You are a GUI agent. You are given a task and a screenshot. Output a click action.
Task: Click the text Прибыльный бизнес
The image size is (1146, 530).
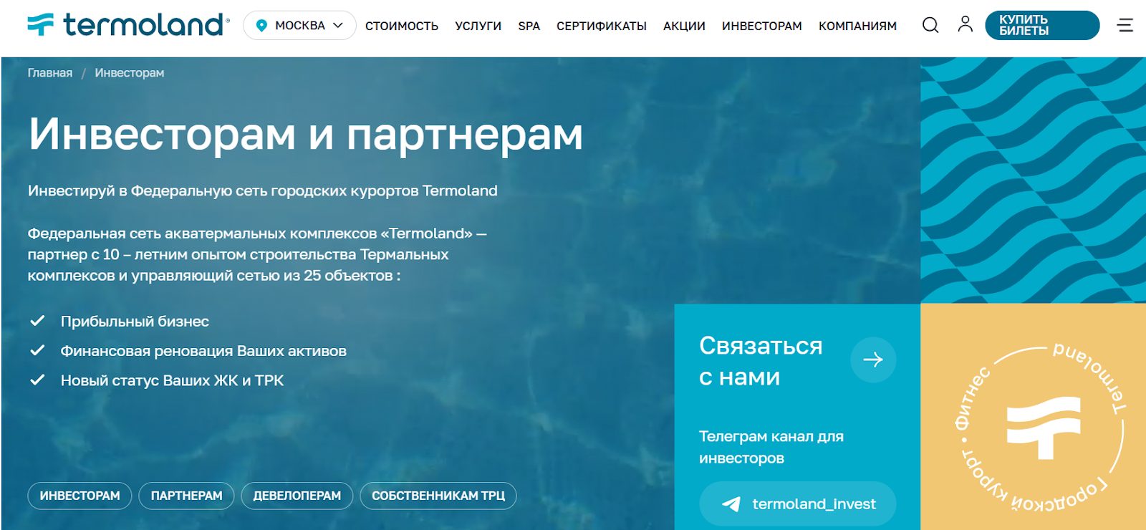click(x=135, y=322)
